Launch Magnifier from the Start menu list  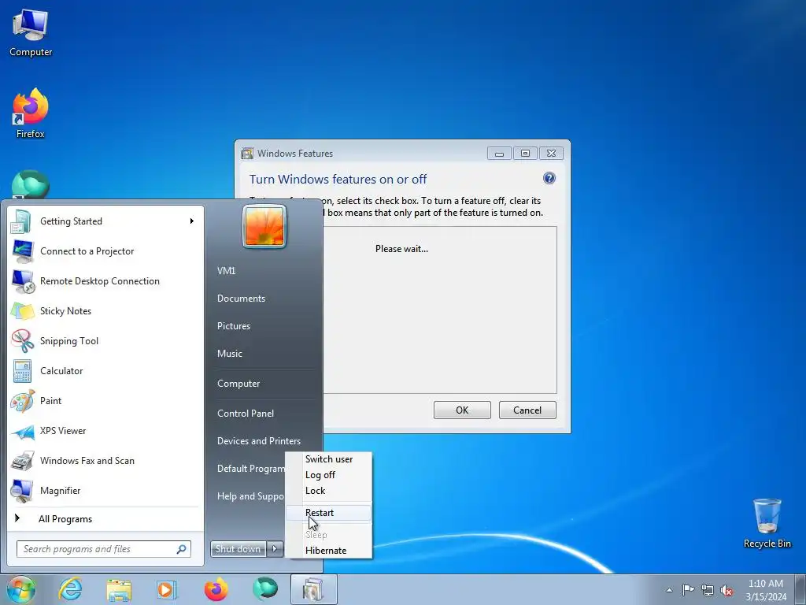[x=105, y=491]
